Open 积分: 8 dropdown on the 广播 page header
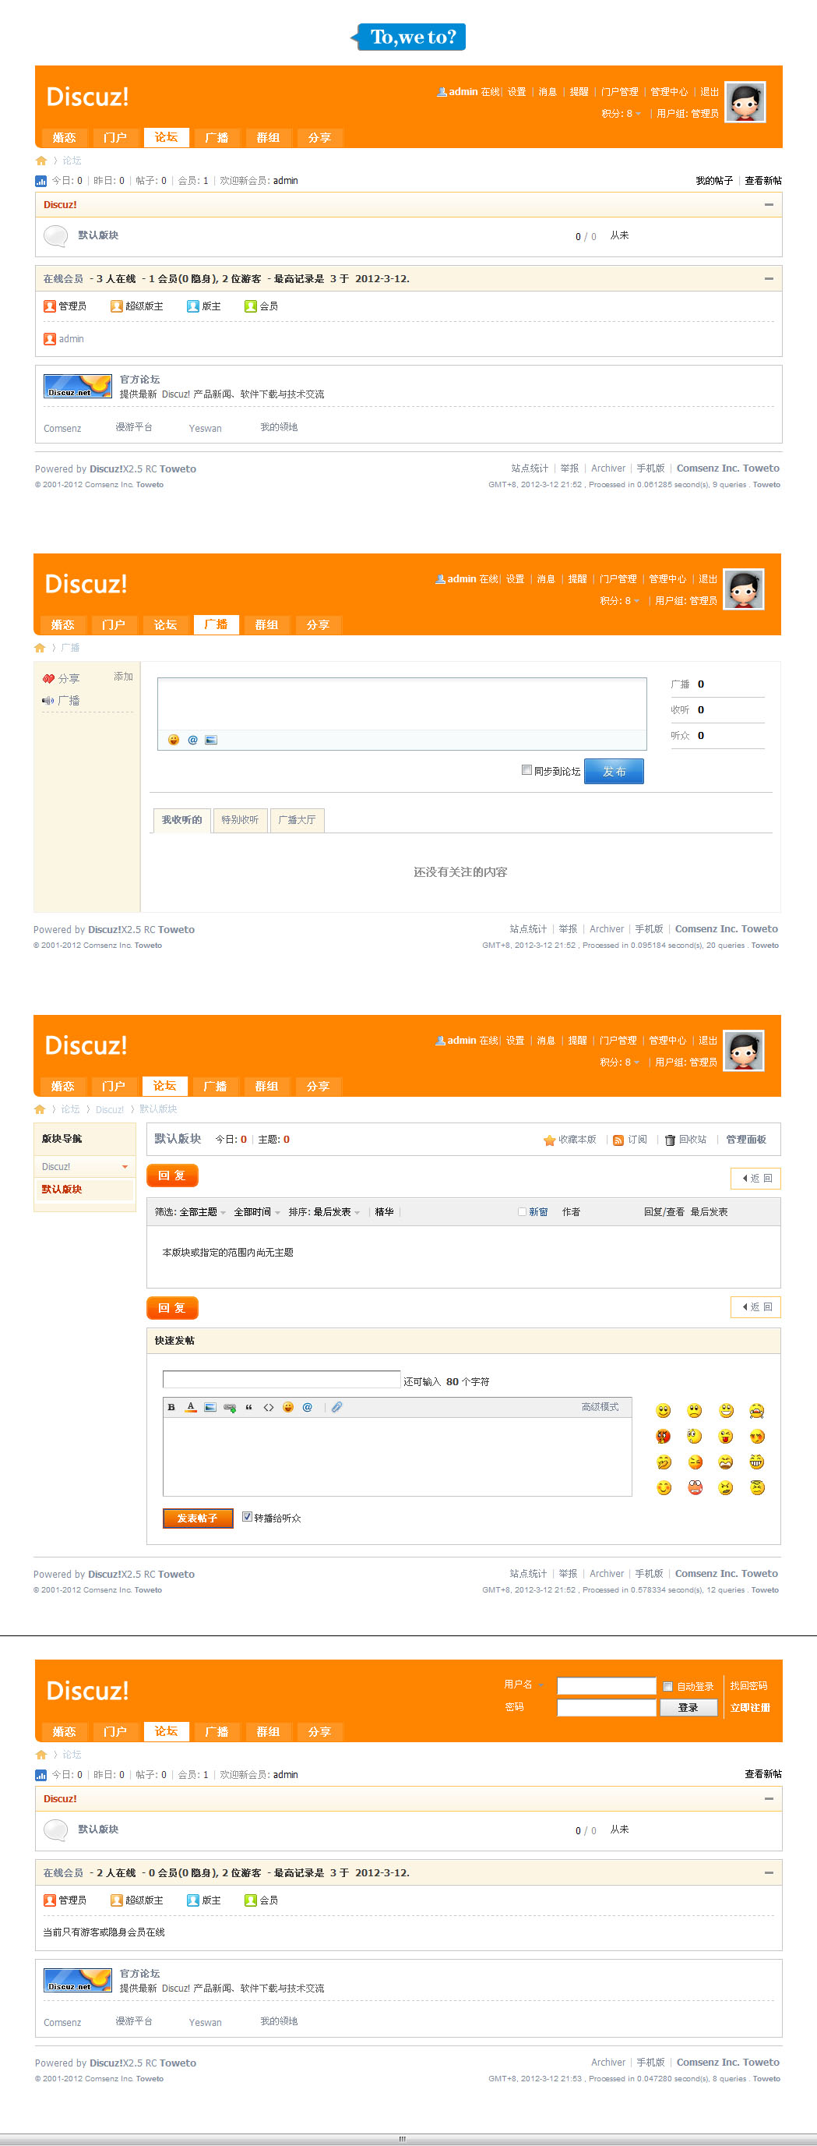Viewport: 817px width, 2146px height. pos(622,601)
